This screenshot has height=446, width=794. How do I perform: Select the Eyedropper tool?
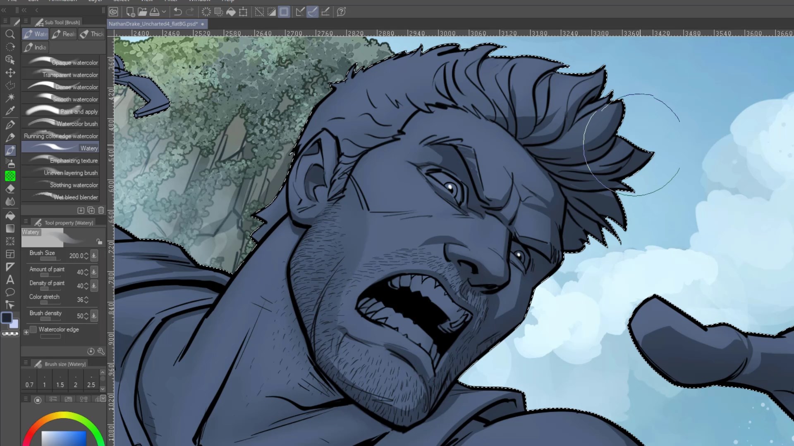tap(10, 111)
